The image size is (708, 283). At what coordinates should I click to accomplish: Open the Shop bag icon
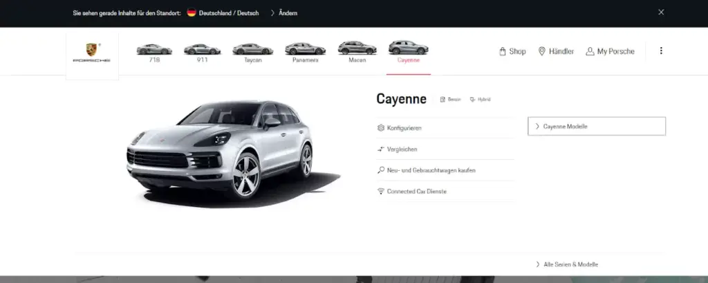(503, 51)
